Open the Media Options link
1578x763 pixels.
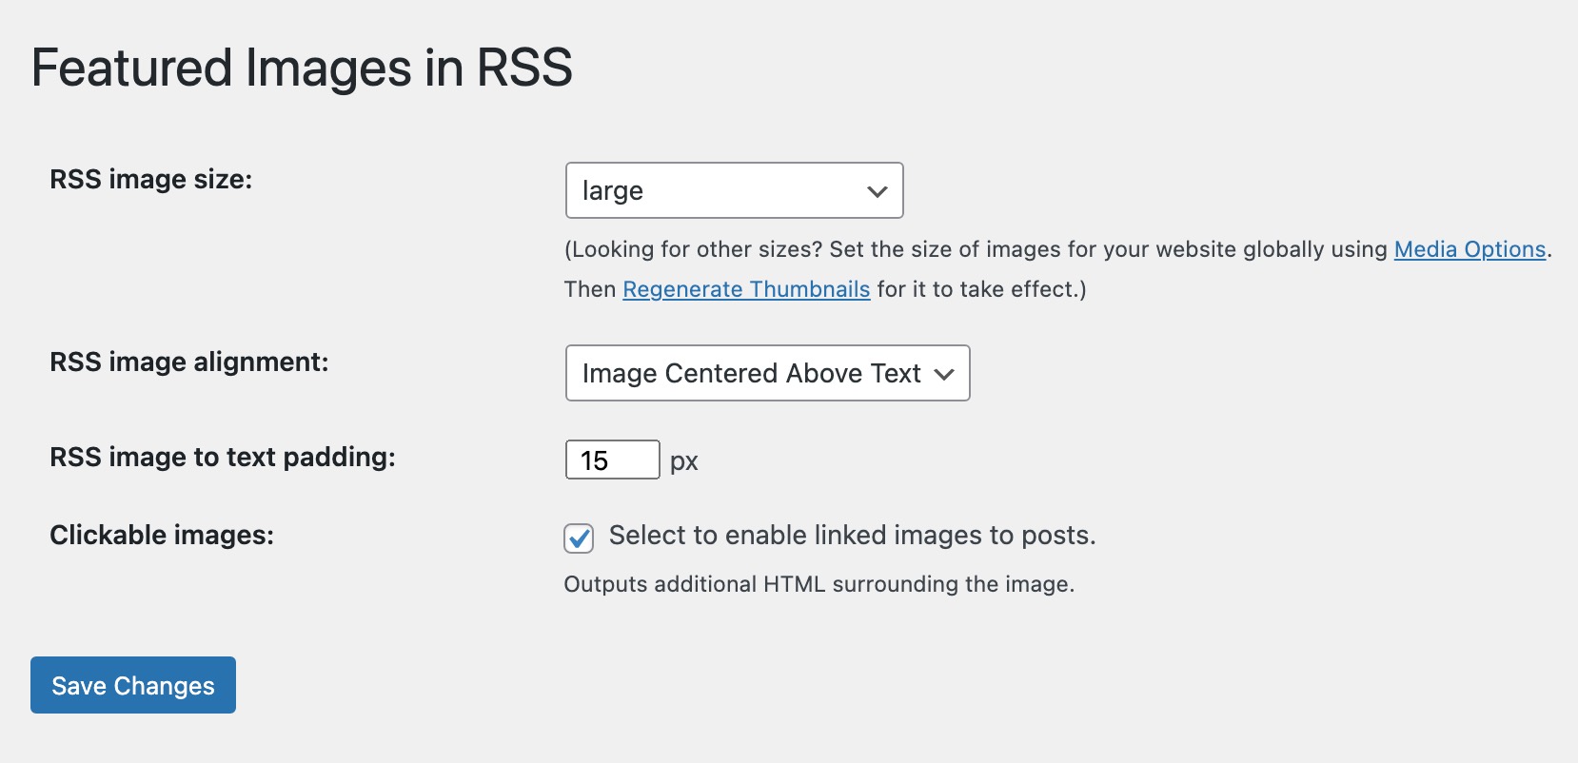point(1470,249)
